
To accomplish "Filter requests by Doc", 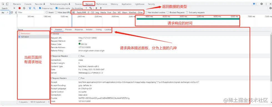I will 114,12.
